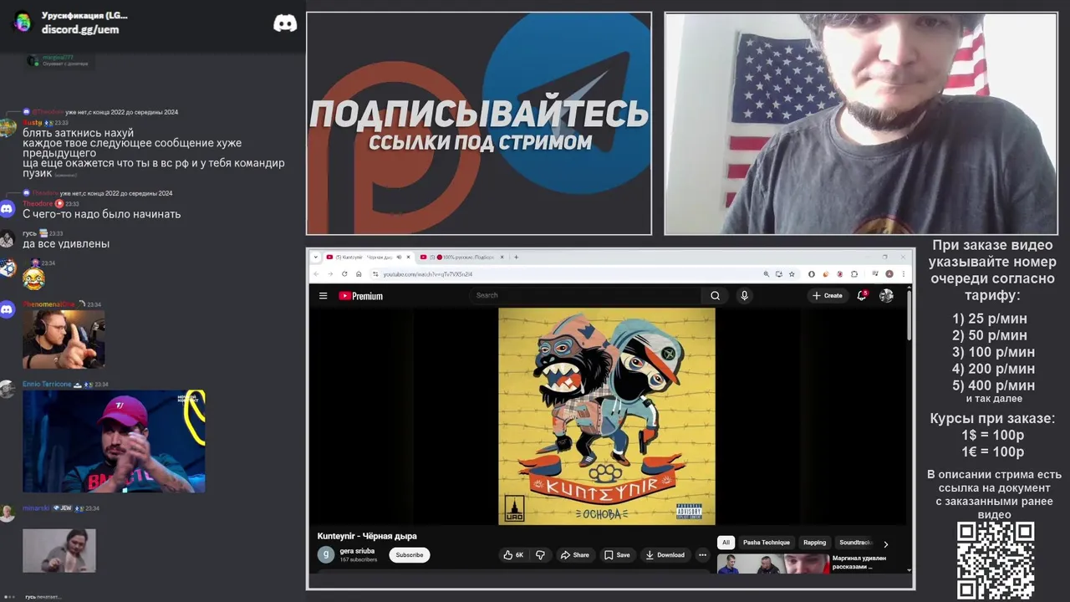The width and height of the screenshot is (1070, 602).
Task: Open gera sriuba channel avatar
Action: tap(325, 554)
